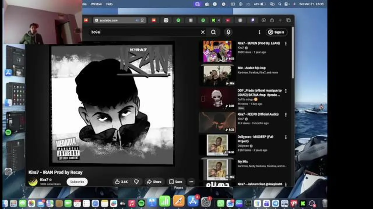Like the Kira7 IRAN video
Screen dimensions: 373x209
(x=121, y=182)
